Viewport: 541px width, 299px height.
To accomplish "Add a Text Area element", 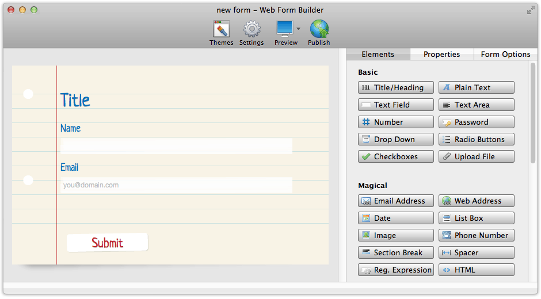I will click(x=477, y=105).
